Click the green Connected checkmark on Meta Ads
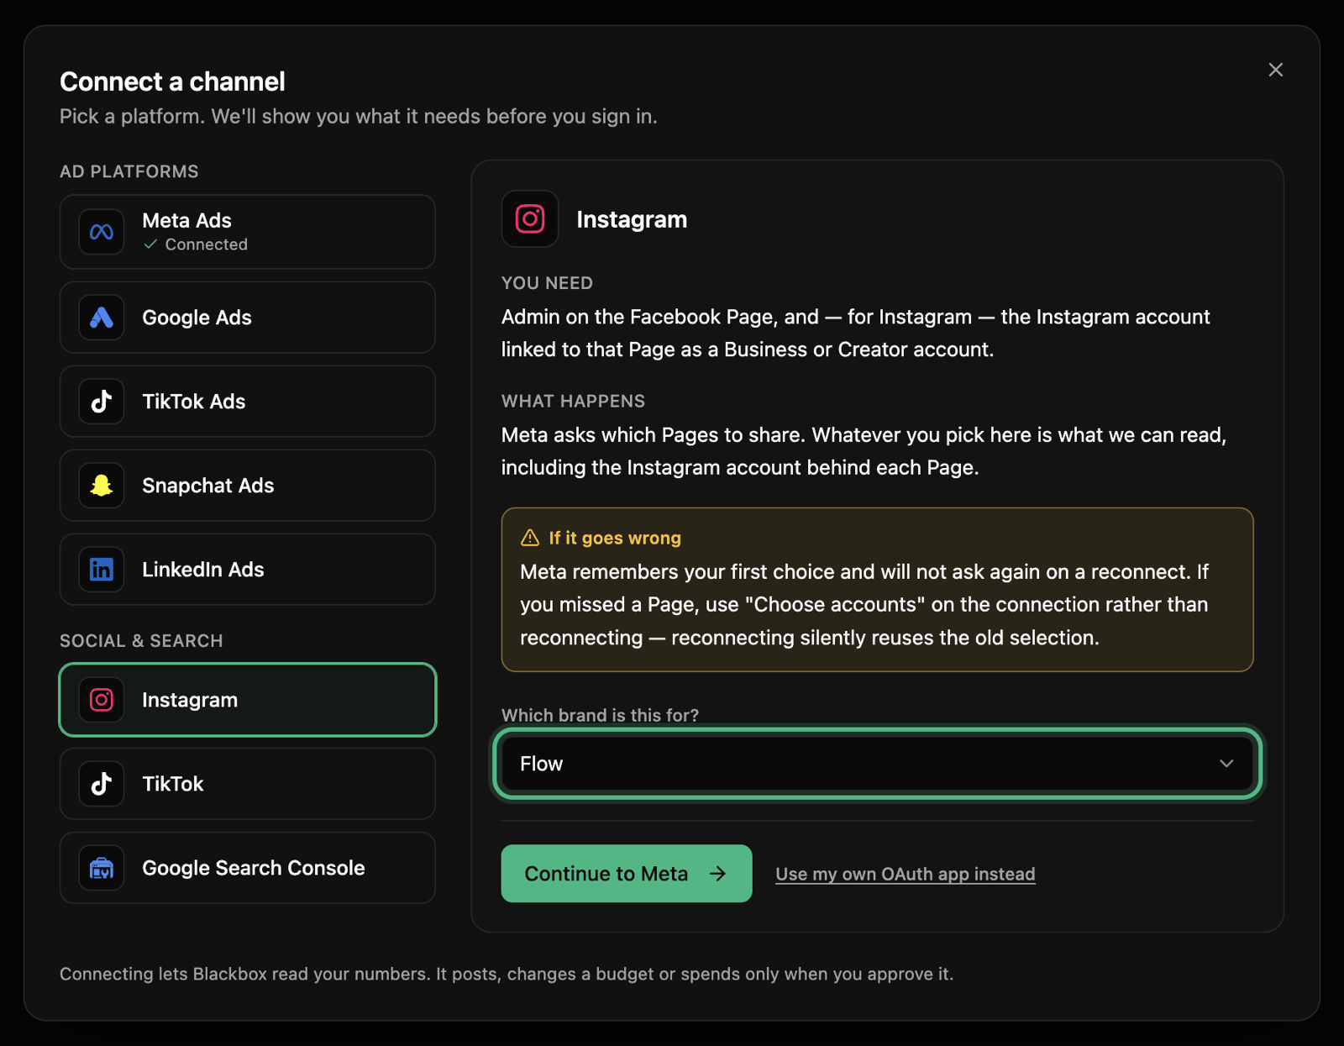Image resolution: width=1344 pixels, height=1046 pixels. click(x=150, y=244)
